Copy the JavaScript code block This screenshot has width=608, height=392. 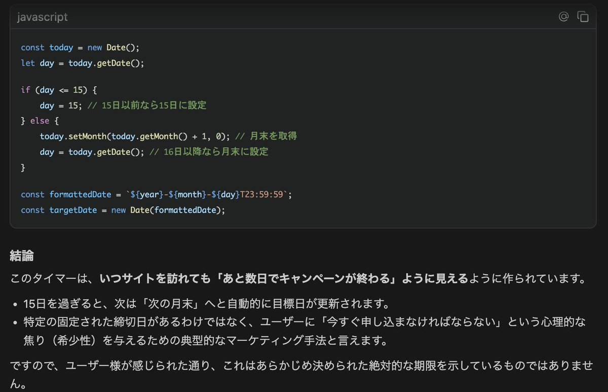(583, 17)
